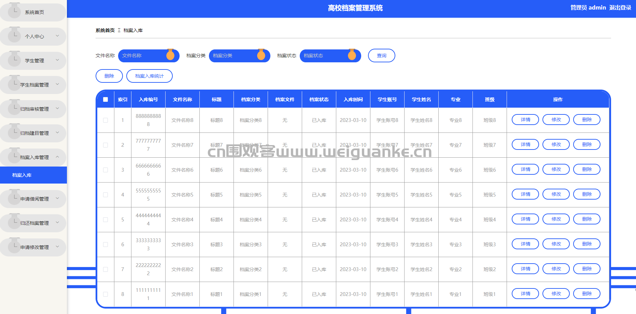Click the orange medal icon in 文件名称 field
The height and width of the screenshot is (314, 636).
(170, 55)
